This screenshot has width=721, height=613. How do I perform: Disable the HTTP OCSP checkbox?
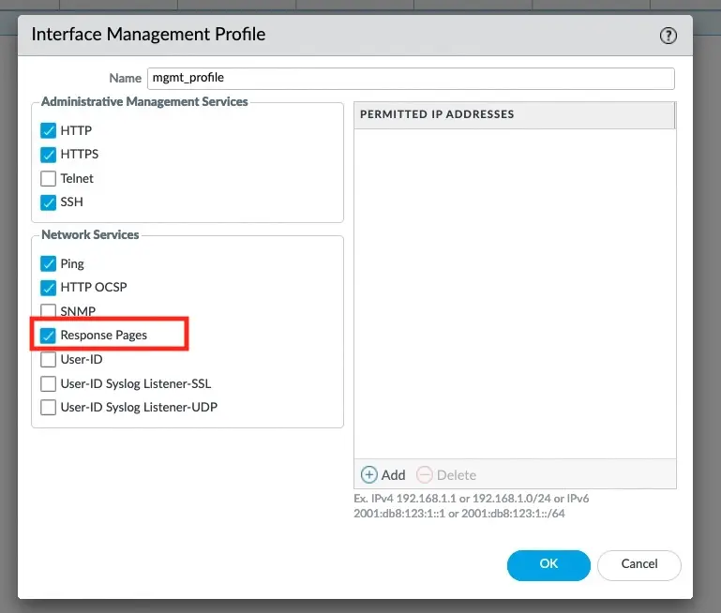(49, 288)
